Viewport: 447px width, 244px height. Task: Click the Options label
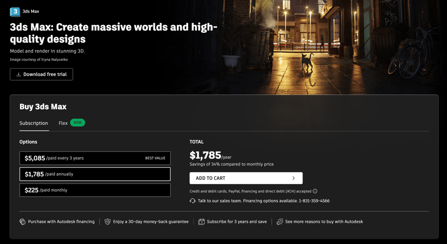[28, 142]
